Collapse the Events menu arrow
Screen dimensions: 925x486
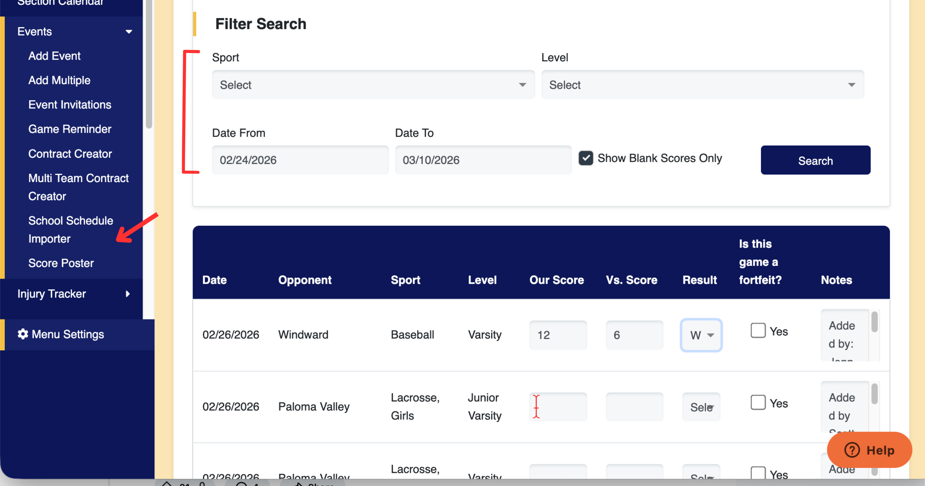click(129, 32)
